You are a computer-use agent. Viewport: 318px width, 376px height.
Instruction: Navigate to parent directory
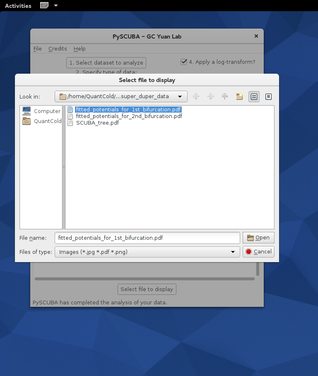pos(225,96)
